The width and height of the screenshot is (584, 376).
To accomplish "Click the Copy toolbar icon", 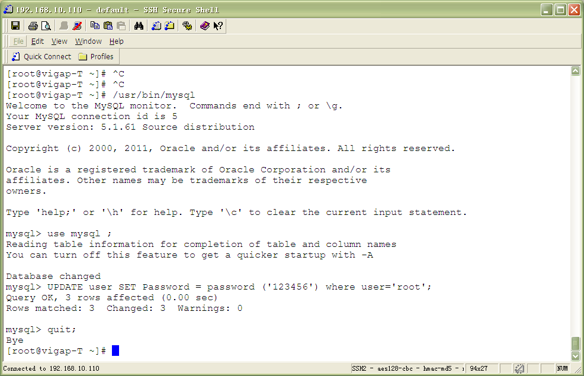I will 95,25.
